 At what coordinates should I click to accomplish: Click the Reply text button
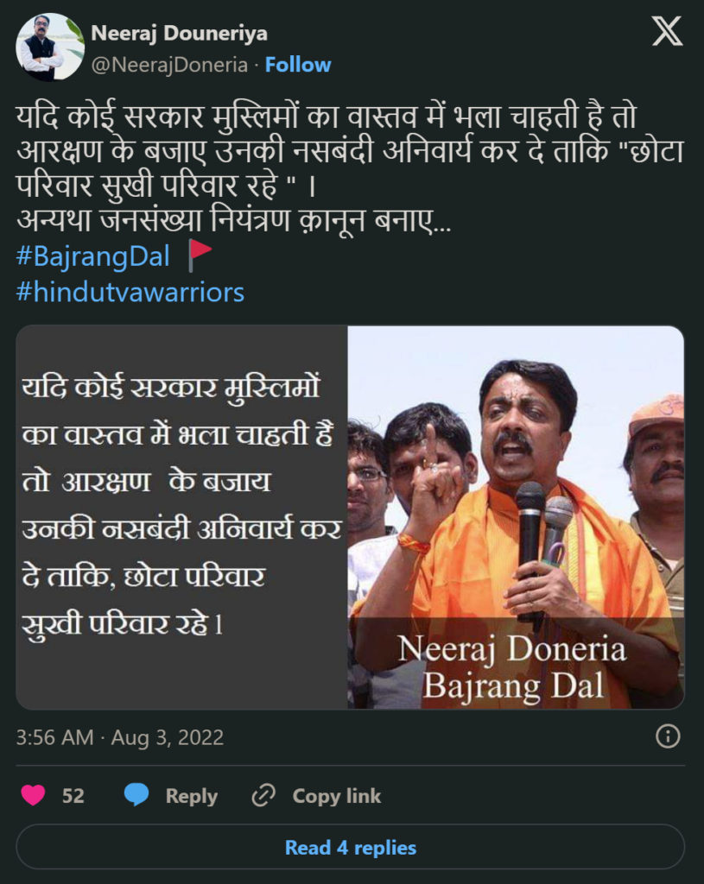[x=191, y=795]
